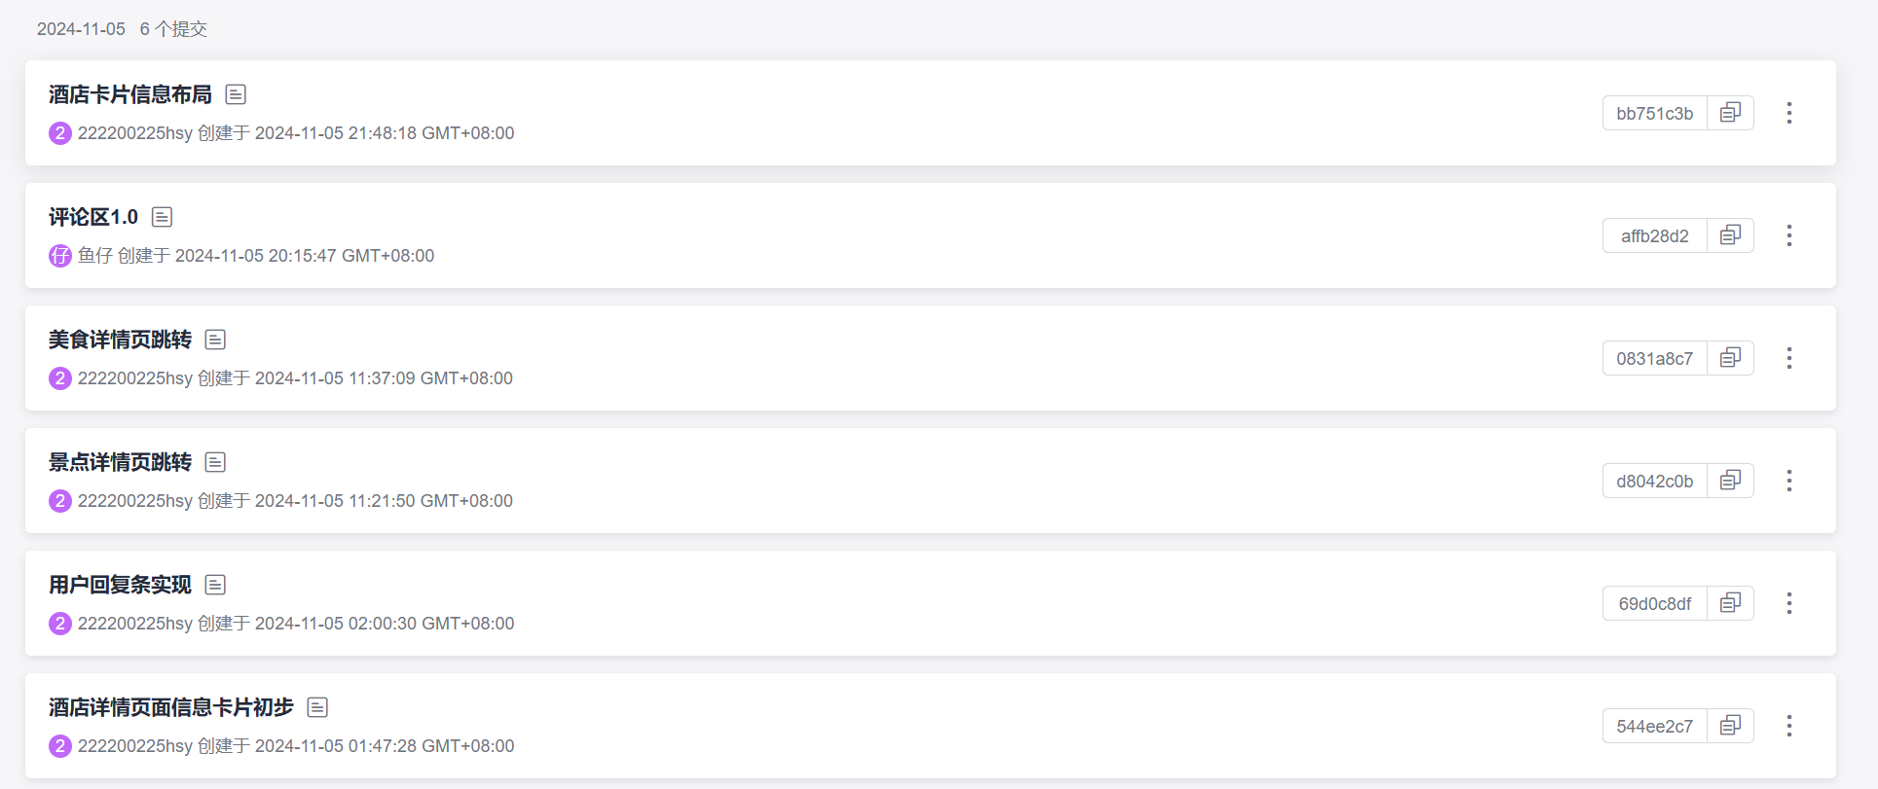Copy commit ID 0831a8c7

click(x=1730, y=358)
